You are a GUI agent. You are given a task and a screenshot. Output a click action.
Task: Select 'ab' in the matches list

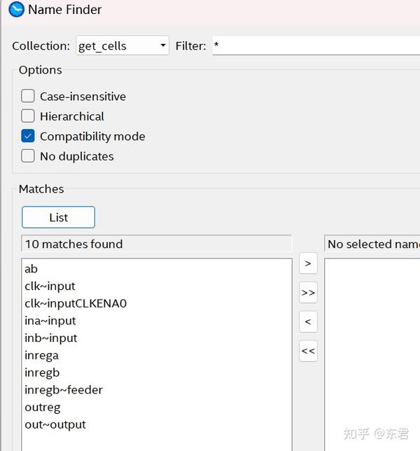[x=157, y=269]
